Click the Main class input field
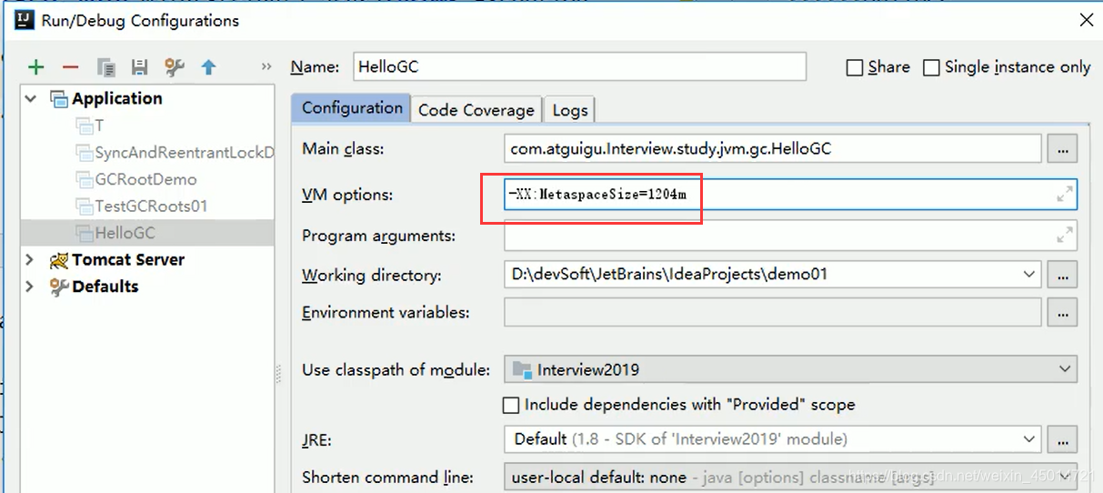The height and width of the screenshot is (493, 1103). coord(772,148)
